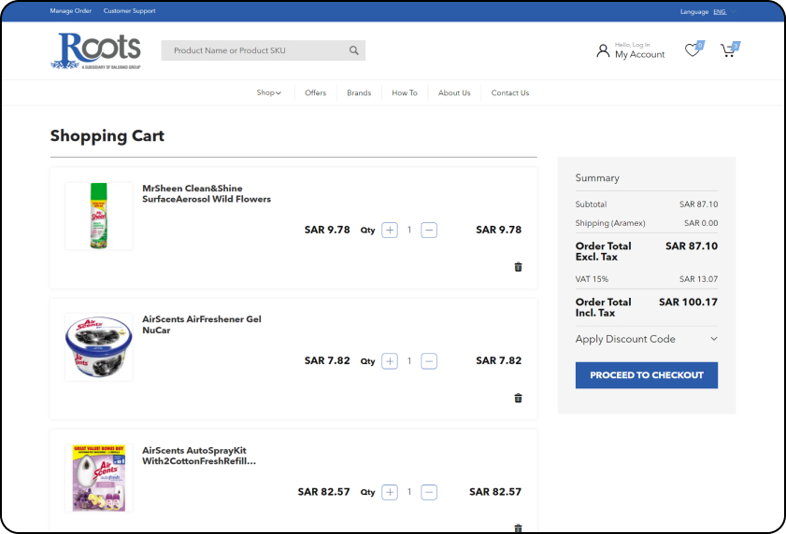
Task: Increase quantity of AirScents AutoSprayKit
Action: (x=390, y=492)
